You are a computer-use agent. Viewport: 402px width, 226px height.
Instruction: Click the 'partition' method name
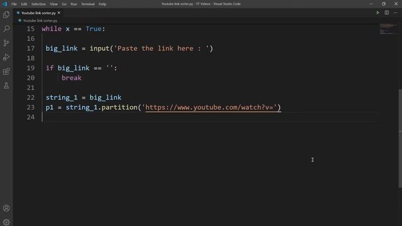(119, 107)
